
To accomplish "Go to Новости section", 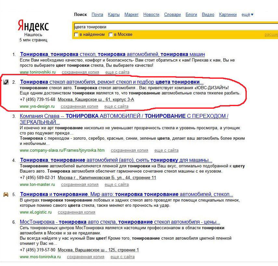I will coord(151,15).
